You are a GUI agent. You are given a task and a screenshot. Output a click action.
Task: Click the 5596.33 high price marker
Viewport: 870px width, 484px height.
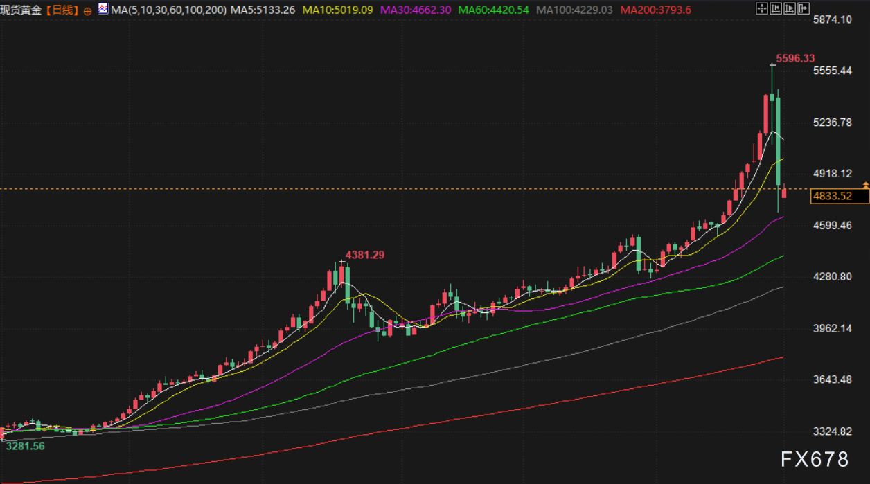(x=795, y=59)
